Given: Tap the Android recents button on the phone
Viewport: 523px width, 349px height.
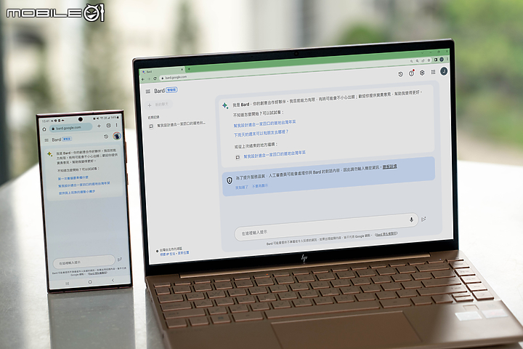Looking at the screenshot, I should [68, 284].
